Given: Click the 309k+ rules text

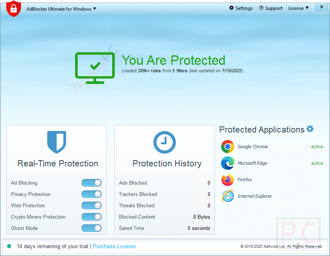Looking at the screenshot, I should (149, 71).
